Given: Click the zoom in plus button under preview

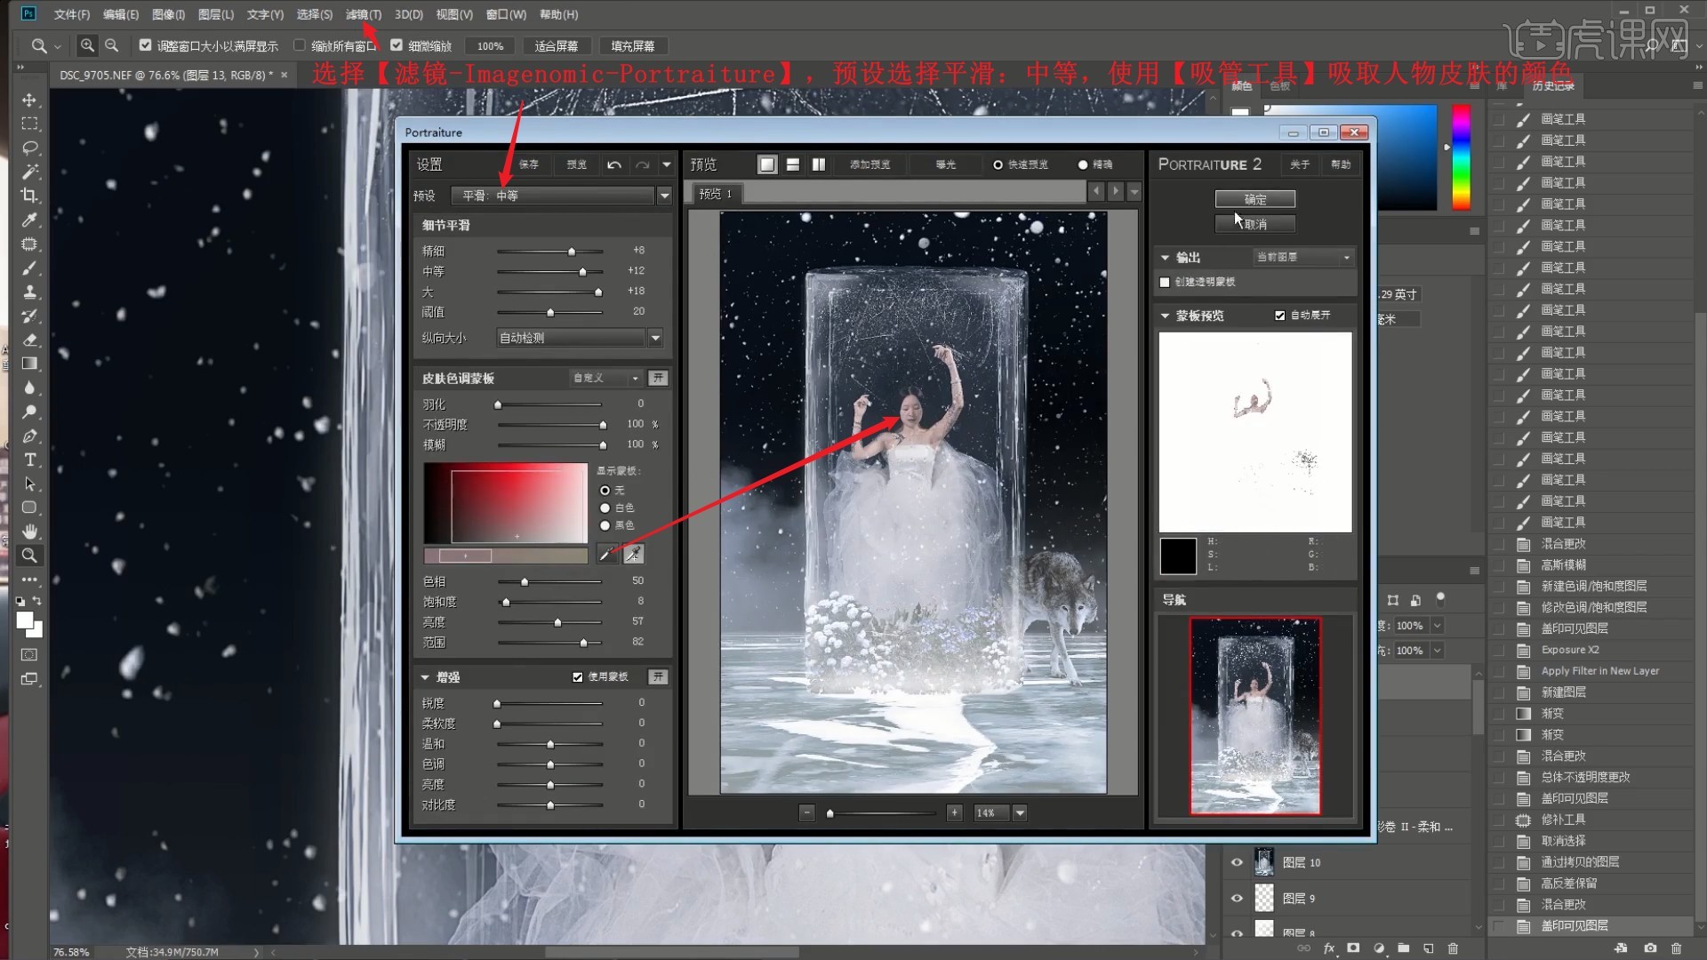Looking at the screenshot, I should click(954, 812).
